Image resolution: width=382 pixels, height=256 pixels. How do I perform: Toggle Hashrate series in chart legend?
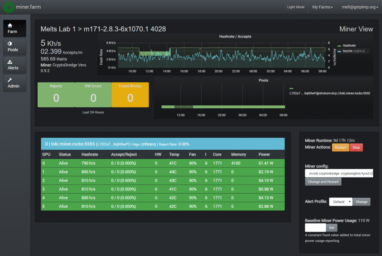[349, 45]
